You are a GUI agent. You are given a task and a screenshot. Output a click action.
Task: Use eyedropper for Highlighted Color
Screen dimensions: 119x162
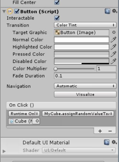pos(114,47)
